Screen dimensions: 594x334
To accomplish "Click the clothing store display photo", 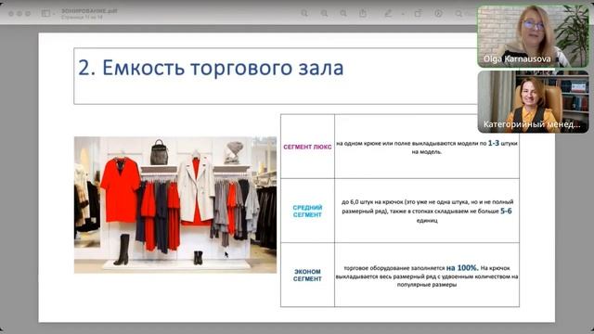I will 175,204.
